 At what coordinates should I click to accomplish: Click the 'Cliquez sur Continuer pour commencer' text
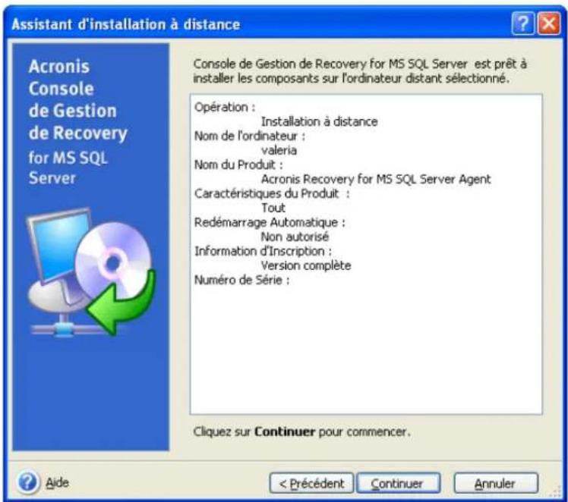point(301,431)
